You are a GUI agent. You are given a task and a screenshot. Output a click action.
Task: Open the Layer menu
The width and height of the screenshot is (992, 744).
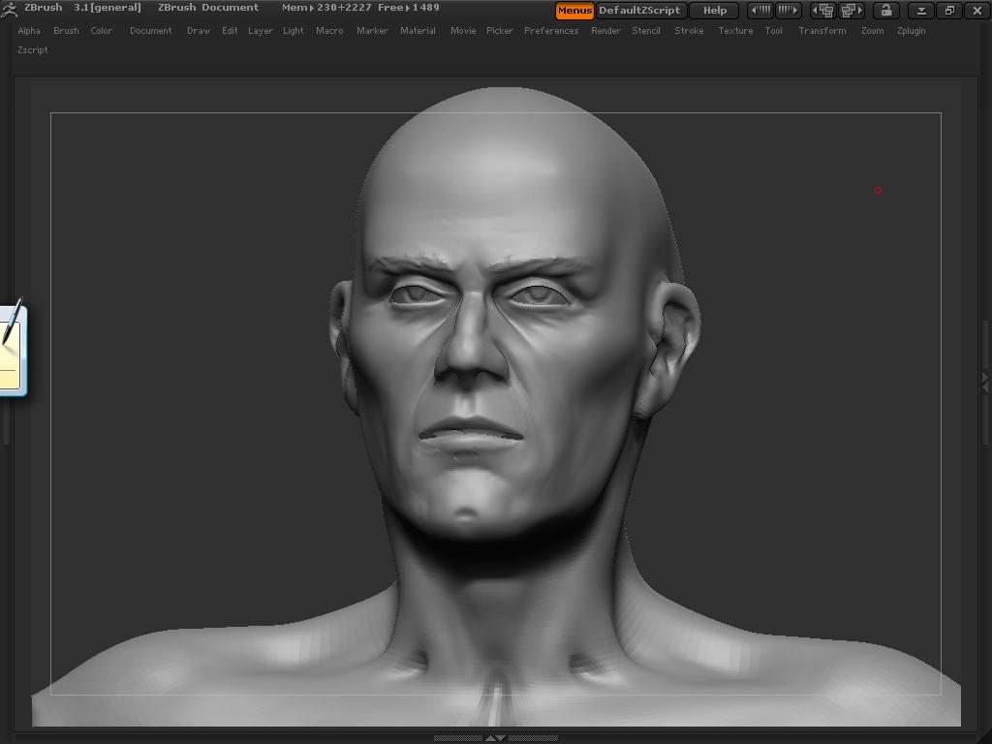click(260, 30)
